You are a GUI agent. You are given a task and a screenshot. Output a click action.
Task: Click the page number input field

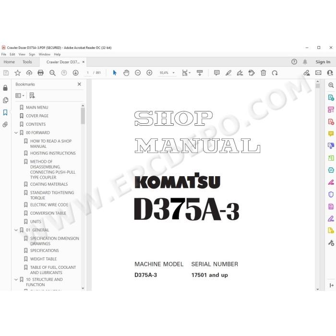pos(88,73)
